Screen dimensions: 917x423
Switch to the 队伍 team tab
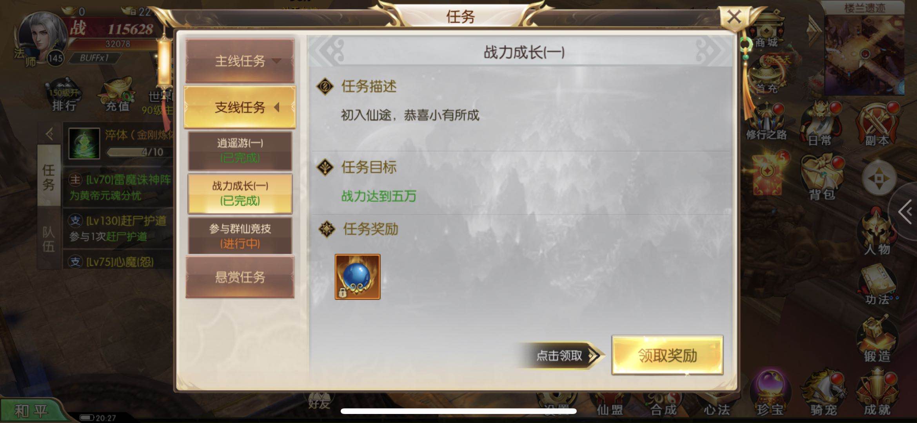coord(49,239)
